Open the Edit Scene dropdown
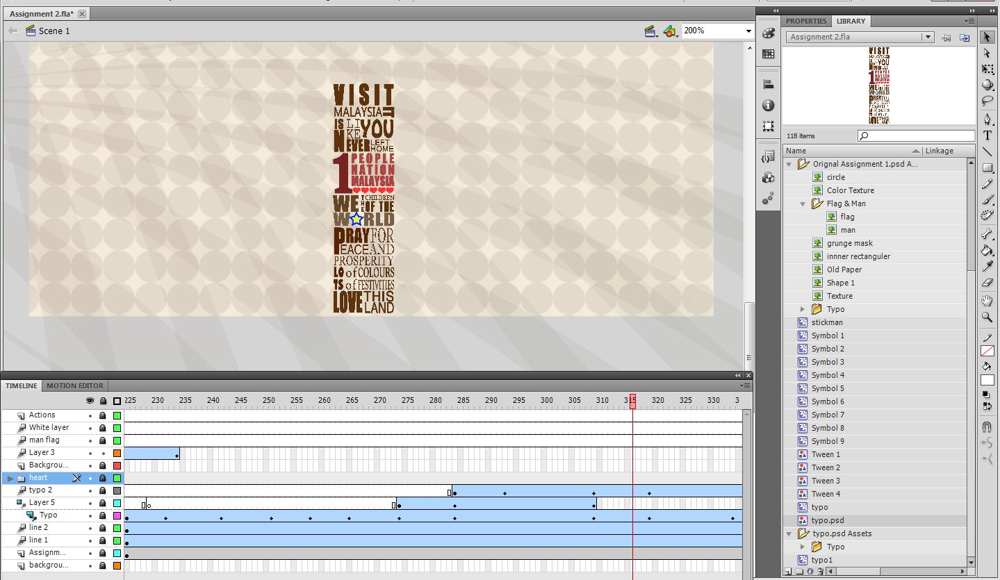The height and width of the screenshot is (580, 1000). pos(651,31)
